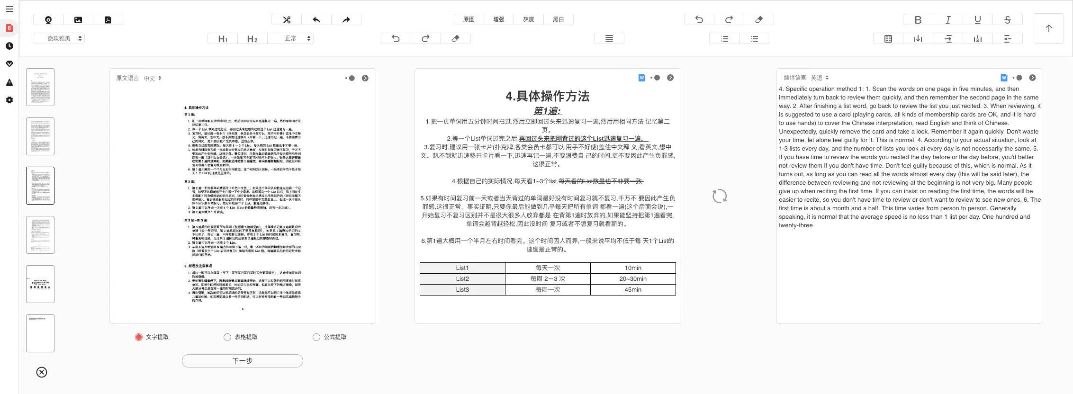Open the first page thumbnail
1073x394 pixels.
coord(40,87)
